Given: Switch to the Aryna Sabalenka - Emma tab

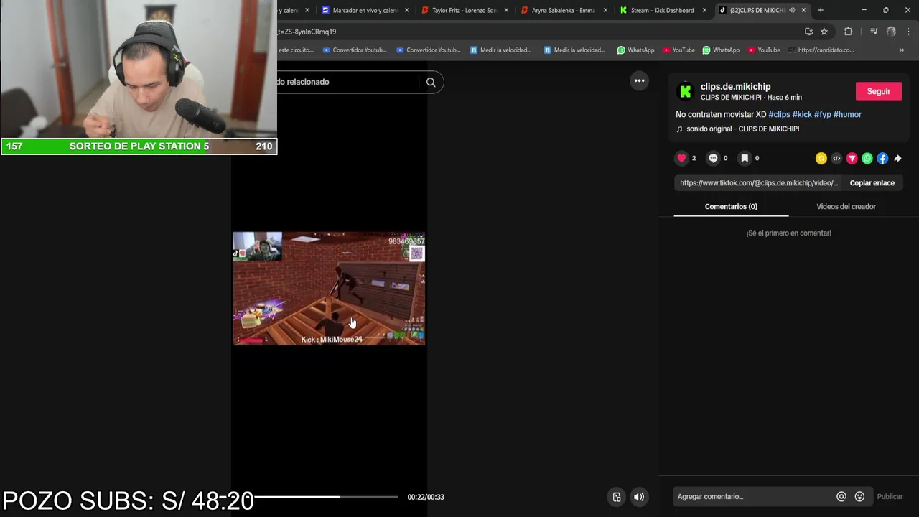Looking at the screenshot, I should point(563,10).
